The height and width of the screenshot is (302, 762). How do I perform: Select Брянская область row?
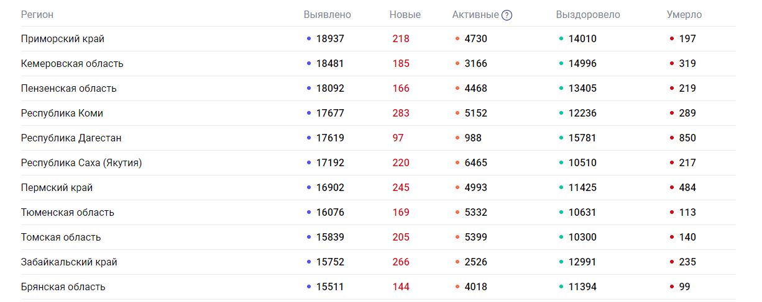coord(63,287)
